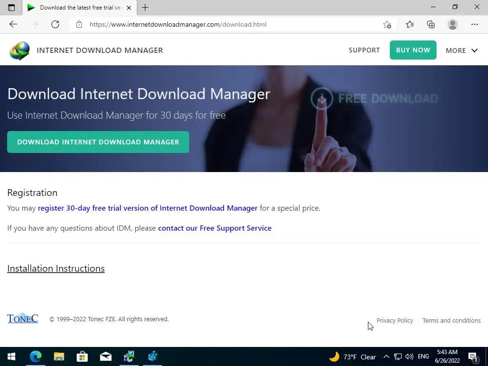
Task: Expand the MORE dropdown menu
Action: tap(461, 51)
